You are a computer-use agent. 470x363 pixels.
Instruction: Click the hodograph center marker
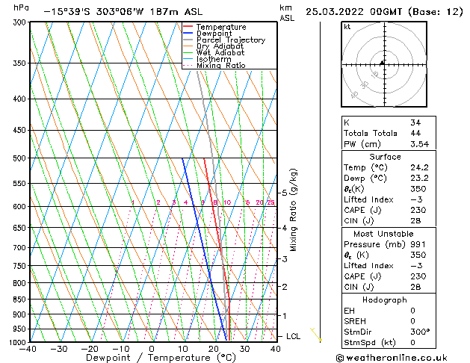382,63
